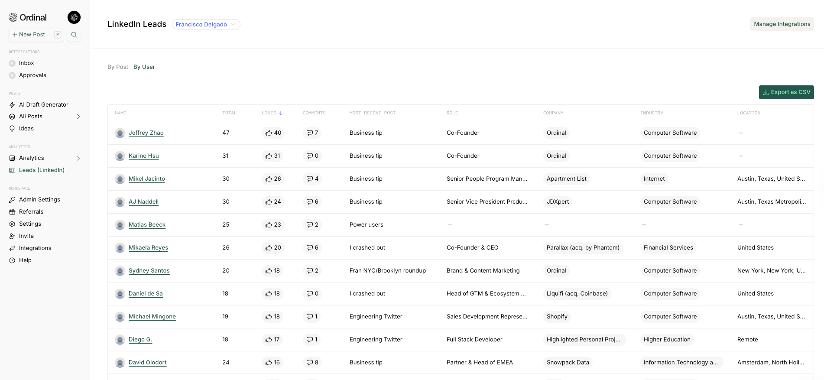
Task: Click the comment badge for Jeffrey Zhao
Action: [x=312, y=133]
